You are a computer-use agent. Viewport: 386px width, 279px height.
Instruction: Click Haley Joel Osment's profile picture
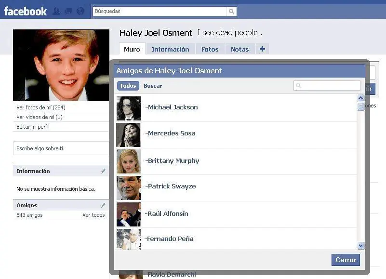click(61, 65)
